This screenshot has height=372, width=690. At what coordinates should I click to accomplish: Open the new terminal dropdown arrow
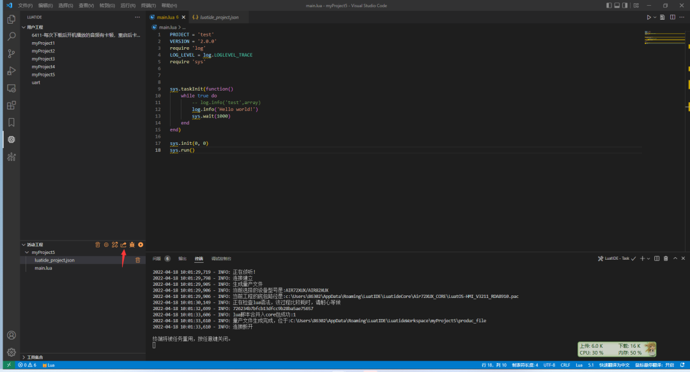(x=648, y=258)
